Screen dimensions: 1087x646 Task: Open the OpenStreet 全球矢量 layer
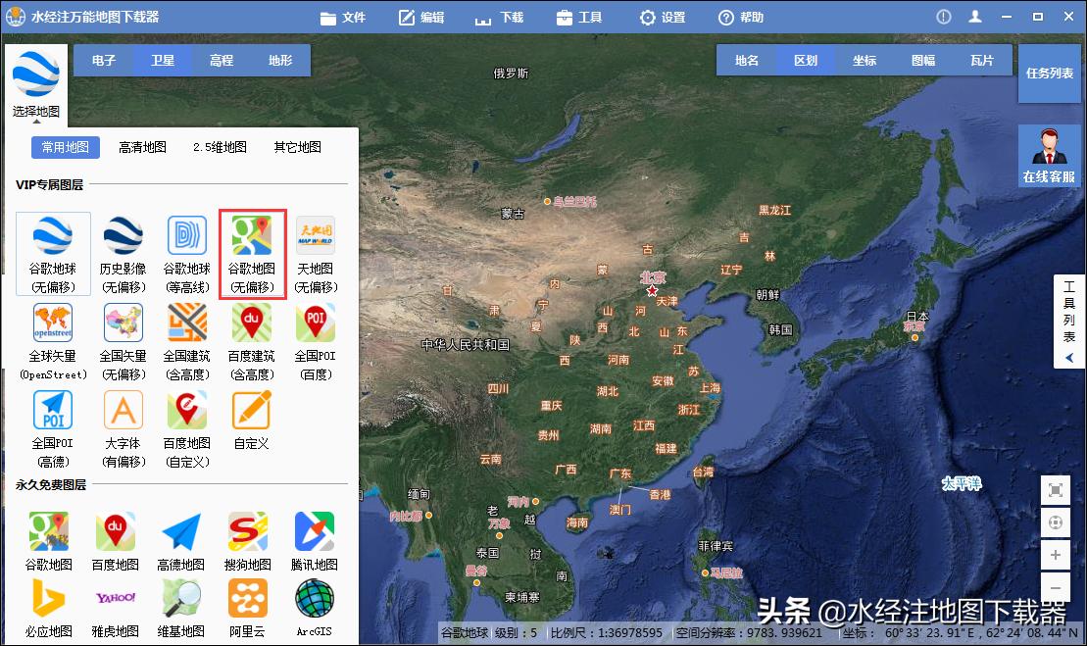pyautogui.click(x=53, y=339)
